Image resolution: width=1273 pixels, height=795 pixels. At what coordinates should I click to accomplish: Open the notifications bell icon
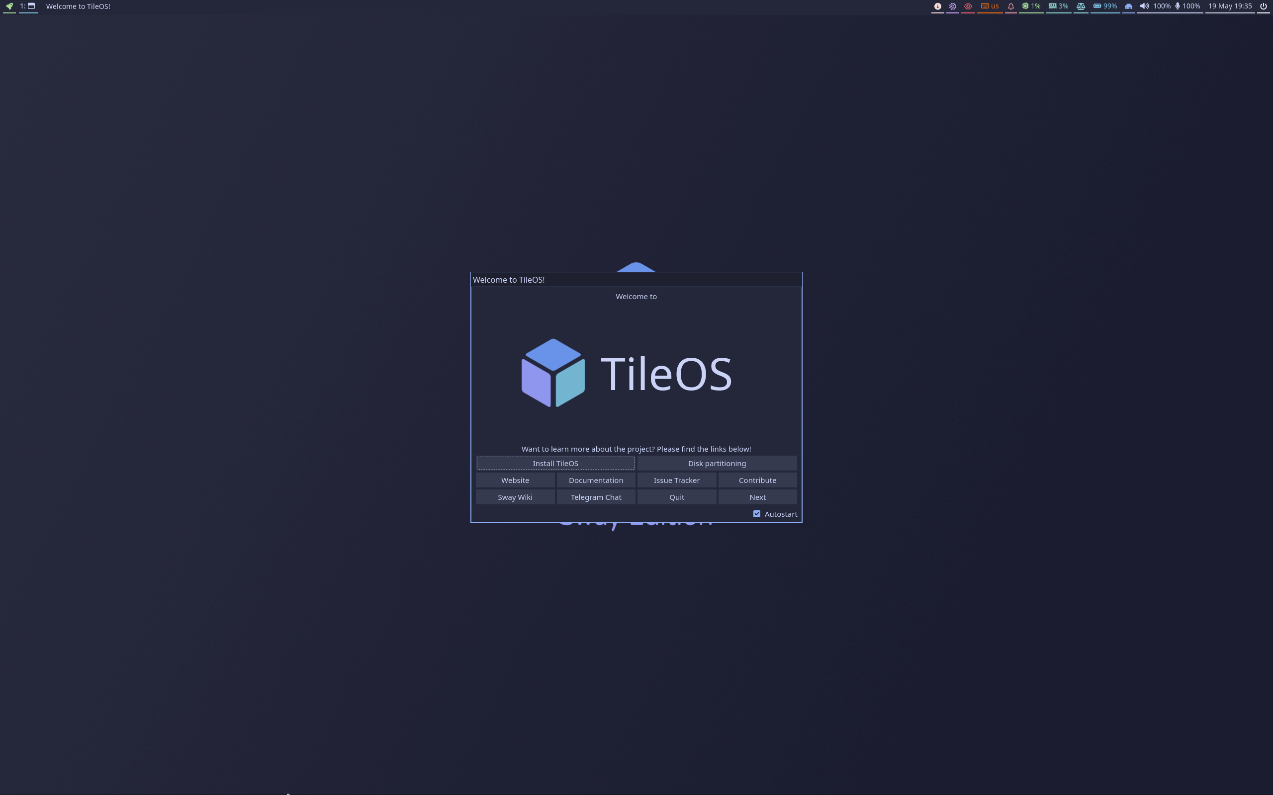(1010, 6)
